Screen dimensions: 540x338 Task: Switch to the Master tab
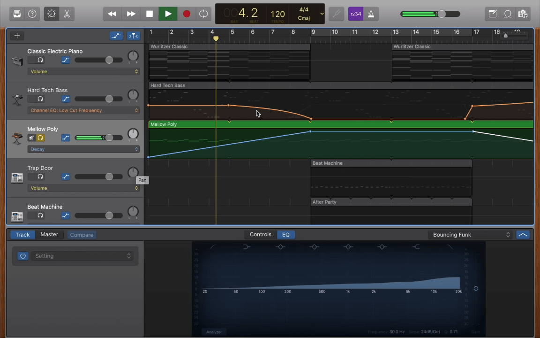point(49,234)
